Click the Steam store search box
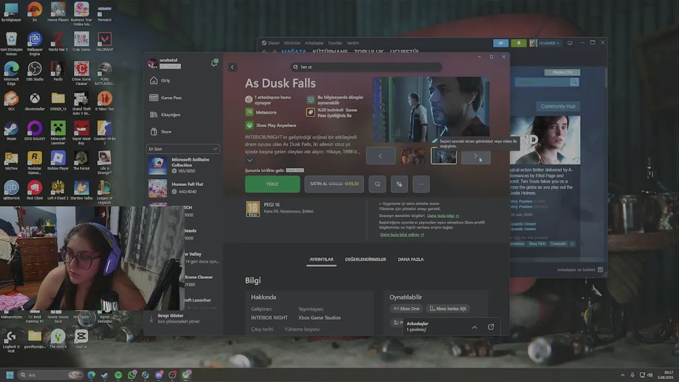This screenshot has width=679, height=382. pos(547,82)
